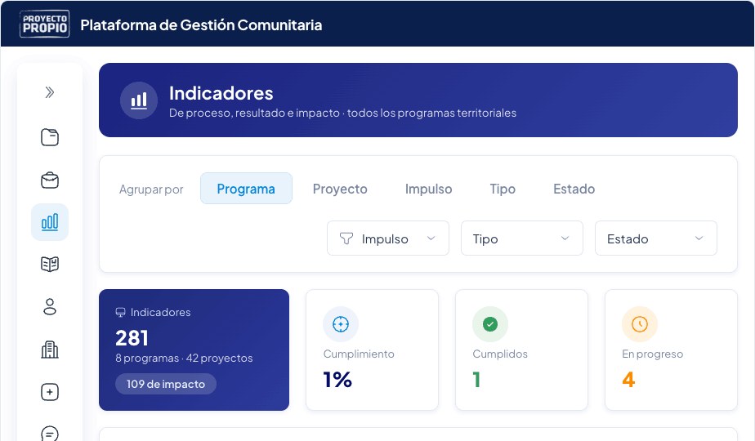The image size is (755, 441).
Task: Click the En progreso clock icon
Action: [x=640, y=324]
